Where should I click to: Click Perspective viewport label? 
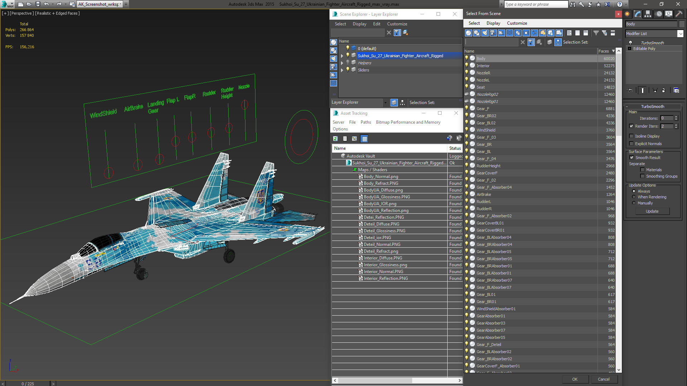(x=21, y=13)
